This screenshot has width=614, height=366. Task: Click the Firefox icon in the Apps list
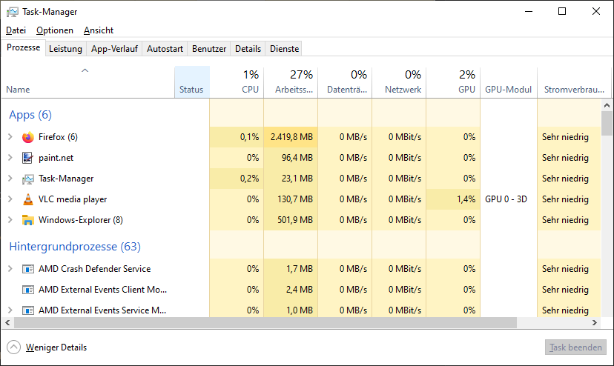coord(27,137)
